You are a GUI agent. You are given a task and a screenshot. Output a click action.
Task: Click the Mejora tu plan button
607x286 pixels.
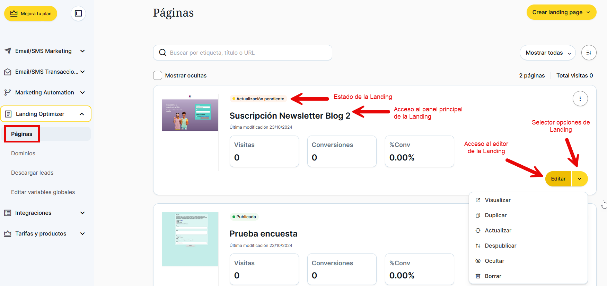point(31,13)
